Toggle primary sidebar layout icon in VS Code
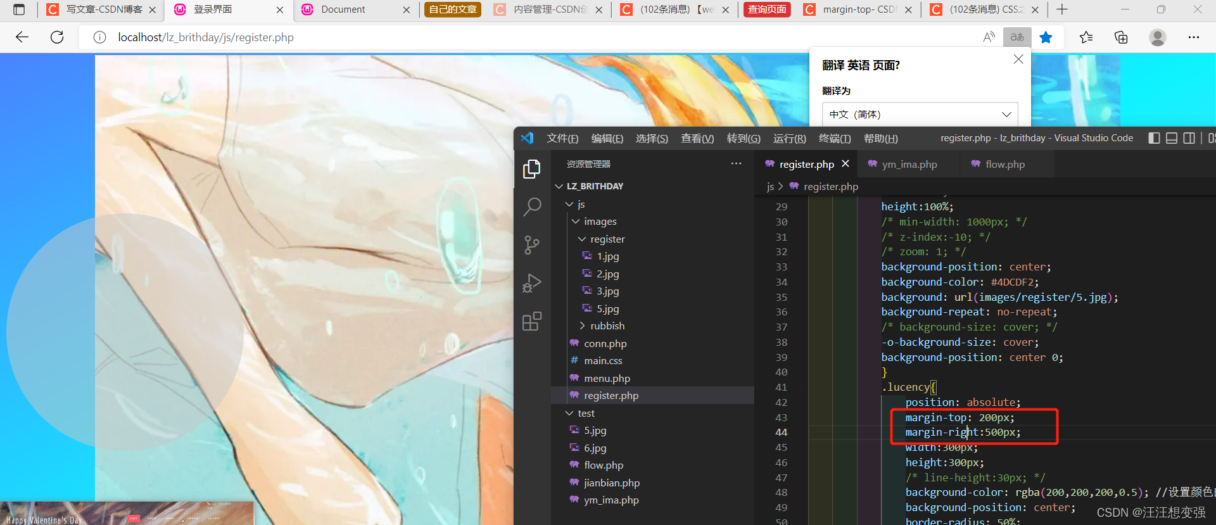 [1154, 138]
